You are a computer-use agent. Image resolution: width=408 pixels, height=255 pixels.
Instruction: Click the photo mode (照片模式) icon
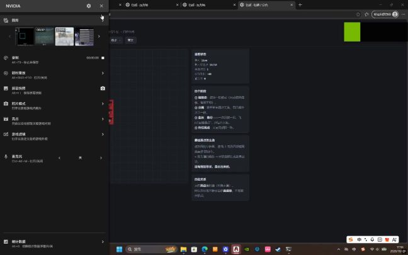coord(6,103)
